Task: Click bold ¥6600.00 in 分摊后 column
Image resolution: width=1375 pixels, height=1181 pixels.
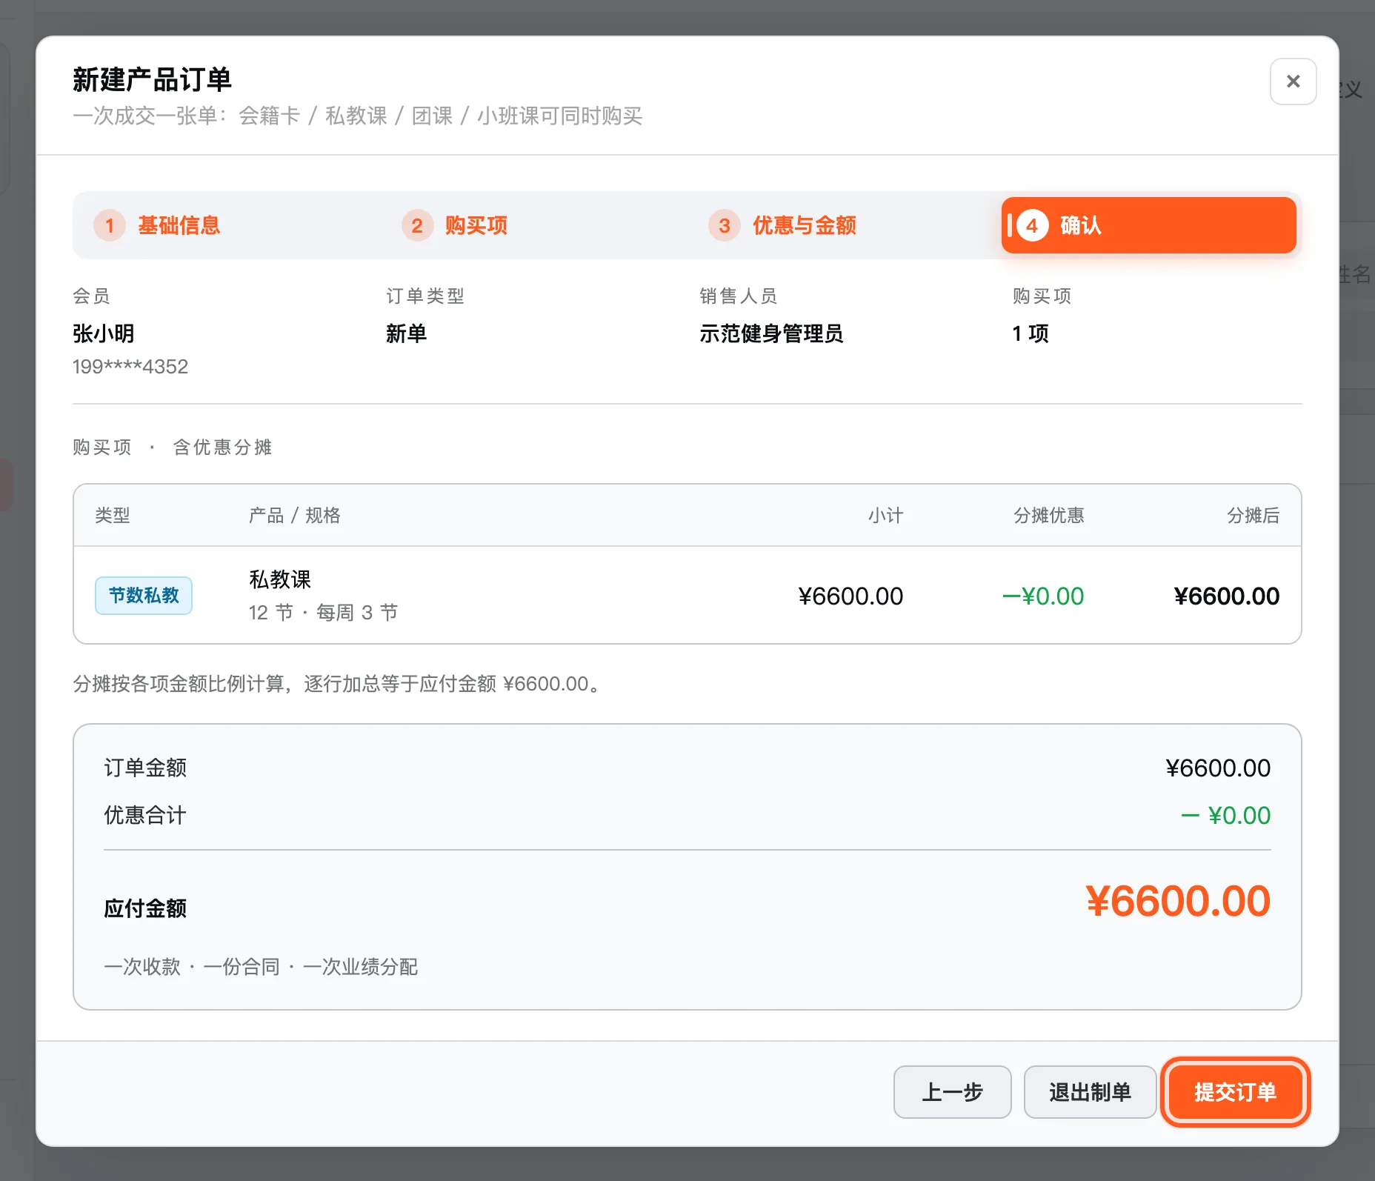Action: coord(1227,596)
